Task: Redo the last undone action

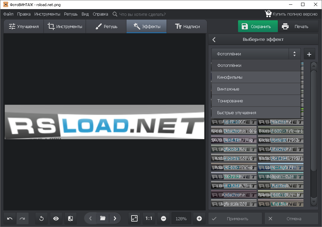Action: (x=22, y=218)
